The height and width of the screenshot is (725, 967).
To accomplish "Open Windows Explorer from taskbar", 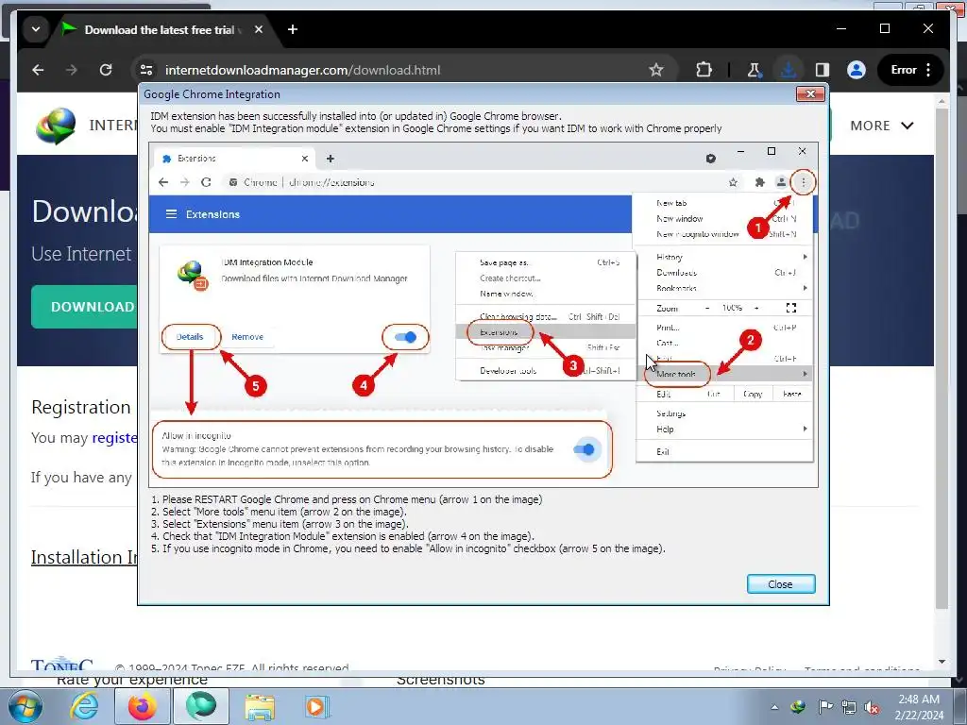I will pyautogui.click(x=260, y=706).
